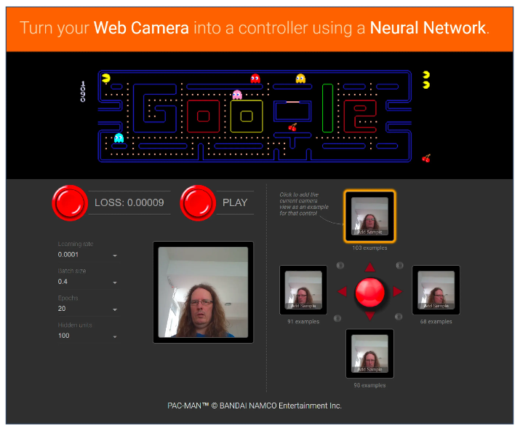Click the 103 examples label

369,248
